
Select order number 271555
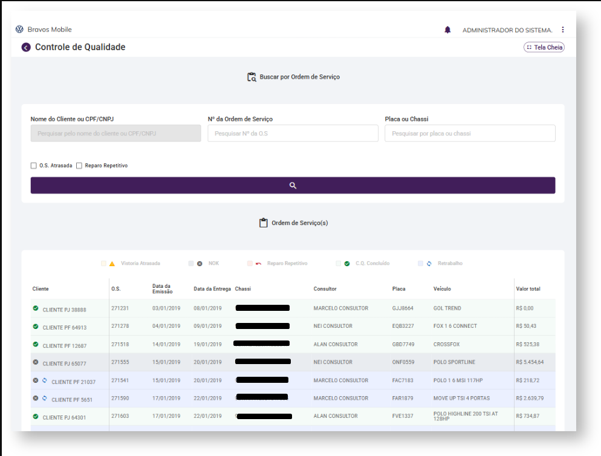pos(120,362)
